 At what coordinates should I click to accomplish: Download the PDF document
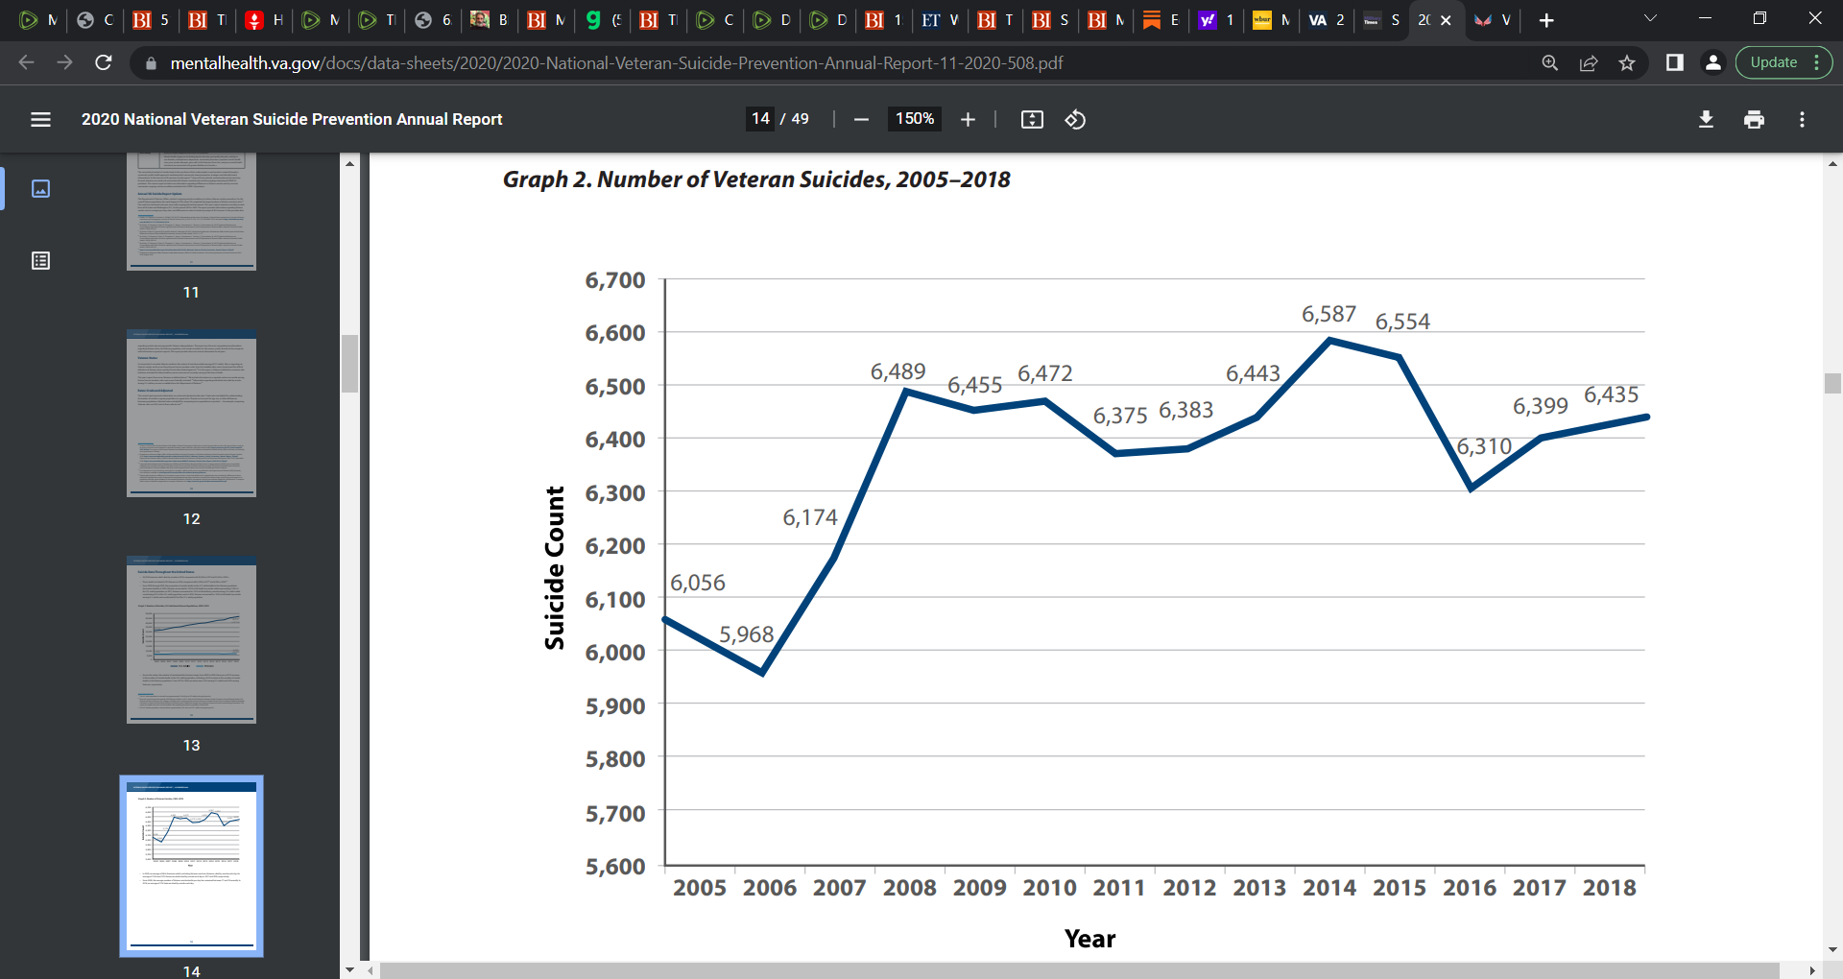pyautogui.click(x=1706, y=119)
